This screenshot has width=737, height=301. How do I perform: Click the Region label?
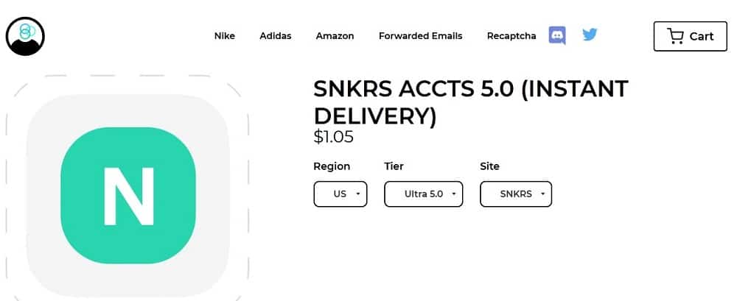pos(332,166)
